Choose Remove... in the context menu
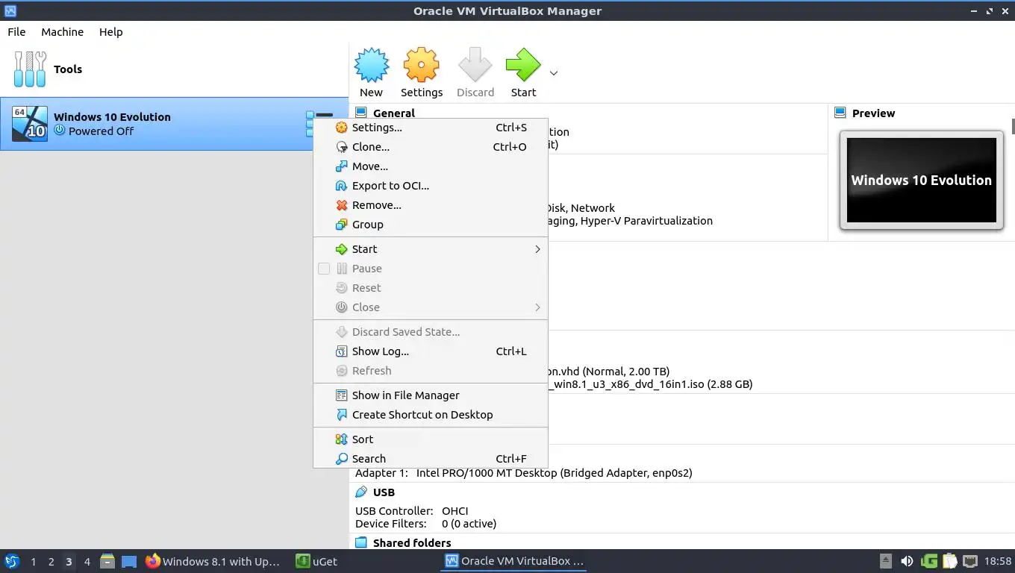Screen dimensions: 1015x573 click(x=431, y=205)
